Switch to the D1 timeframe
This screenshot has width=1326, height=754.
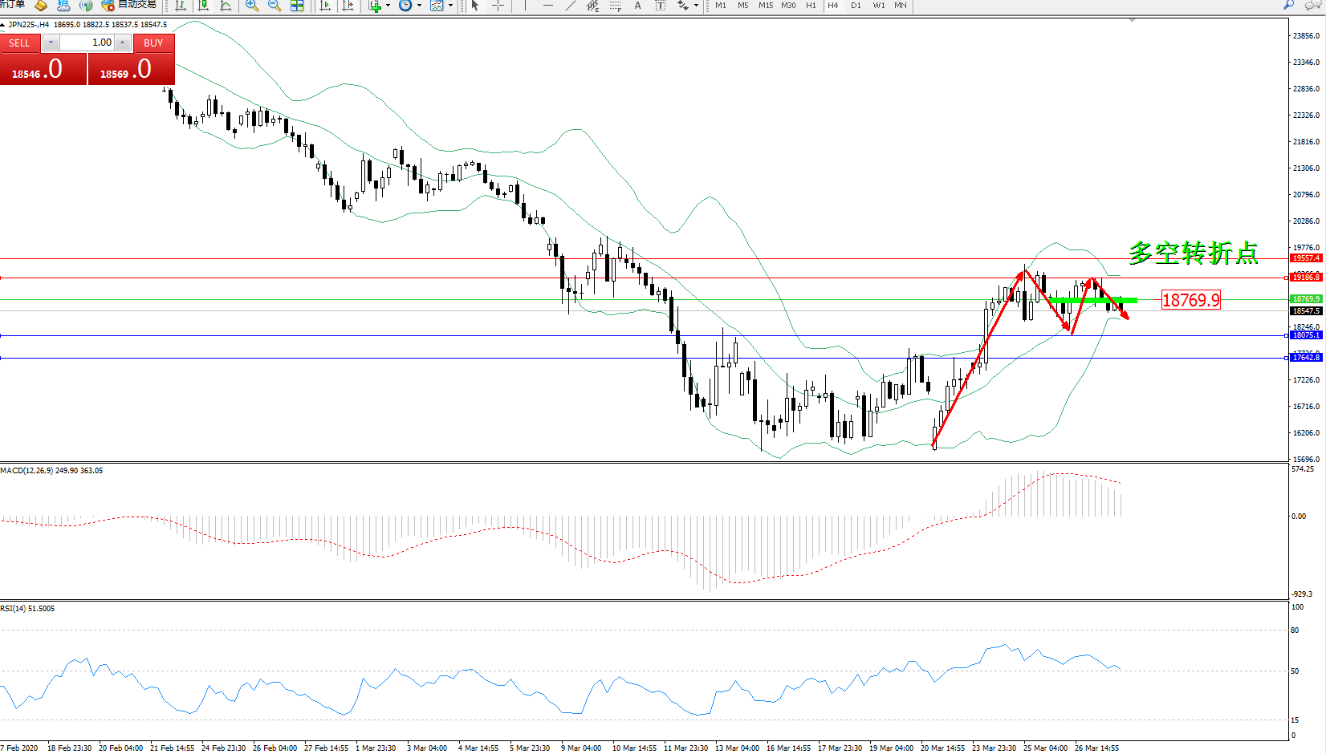[856, 6]
